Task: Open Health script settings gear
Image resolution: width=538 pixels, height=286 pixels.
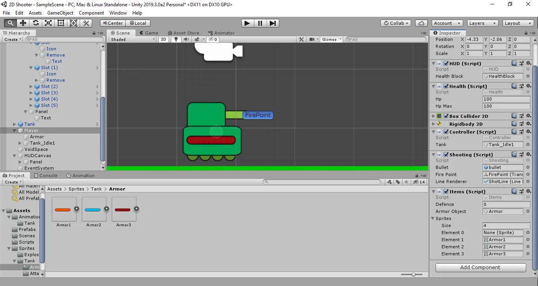Action: (x=529, y=86)
